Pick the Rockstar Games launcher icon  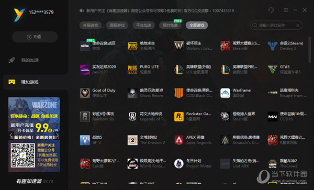pyautogui.click(x=179, y=117)
